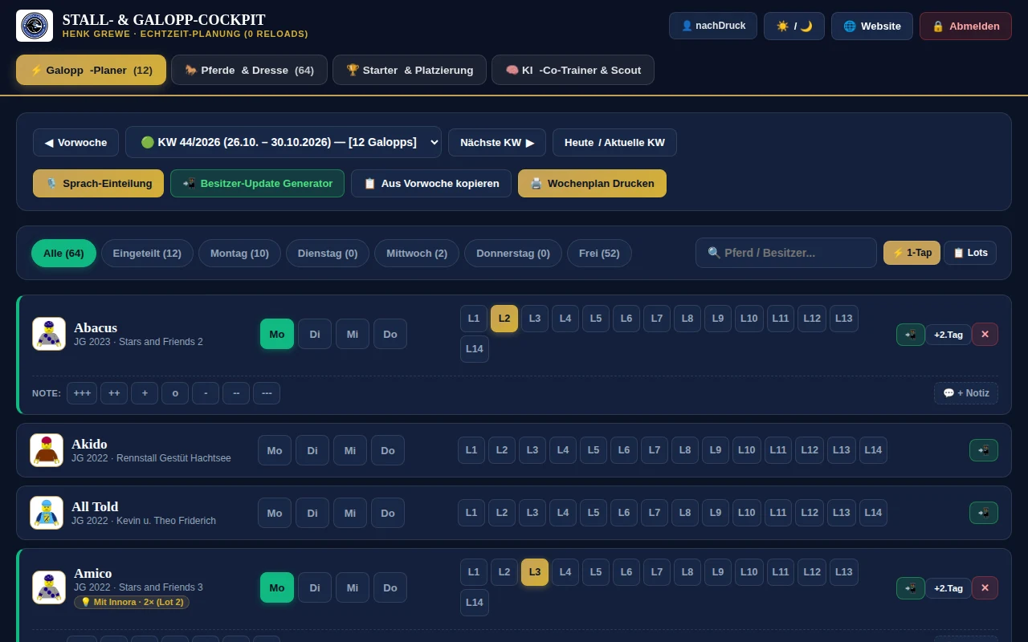Filter by Frei (52)
The width and height of the screenshot is (1028, 642).
pos(599,254)
